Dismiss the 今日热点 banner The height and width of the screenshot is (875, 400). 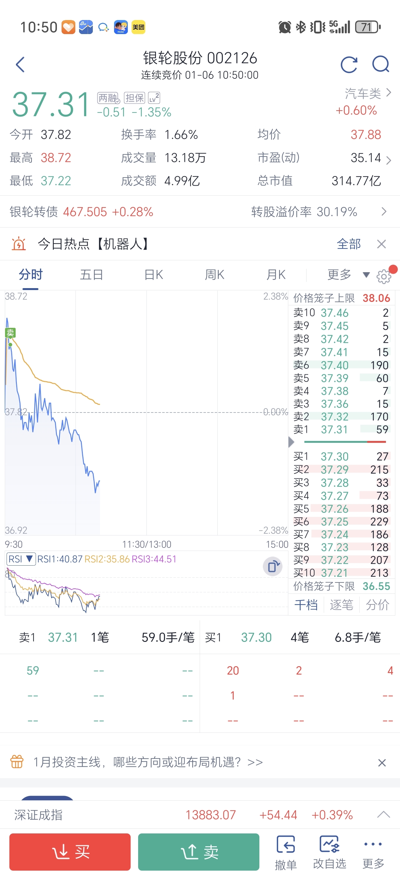pyautogui.click(x=381, y=244)
